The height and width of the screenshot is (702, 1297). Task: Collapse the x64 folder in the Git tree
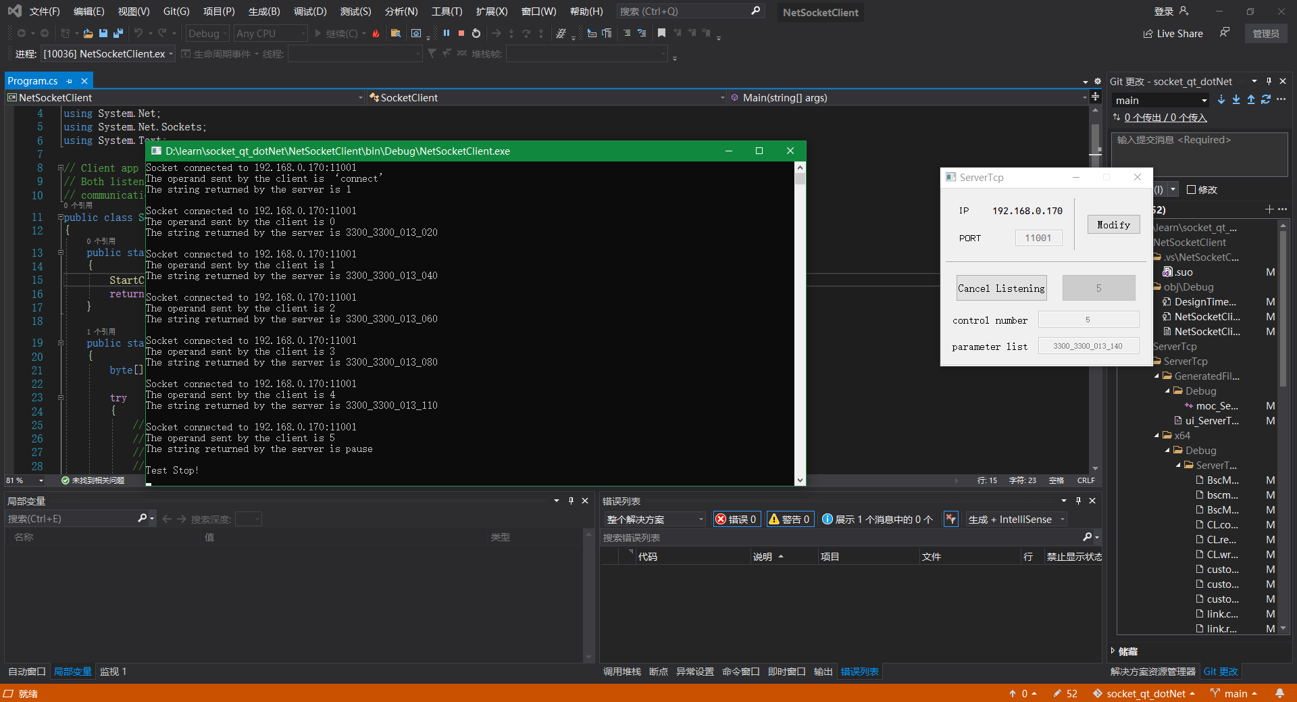pos(1157,435)
